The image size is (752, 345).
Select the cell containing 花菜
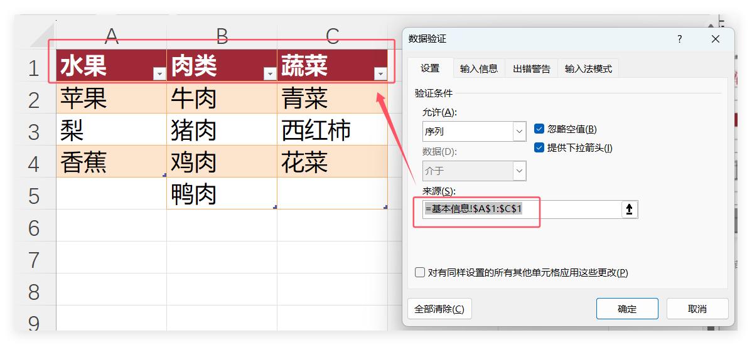coord(332,162)
